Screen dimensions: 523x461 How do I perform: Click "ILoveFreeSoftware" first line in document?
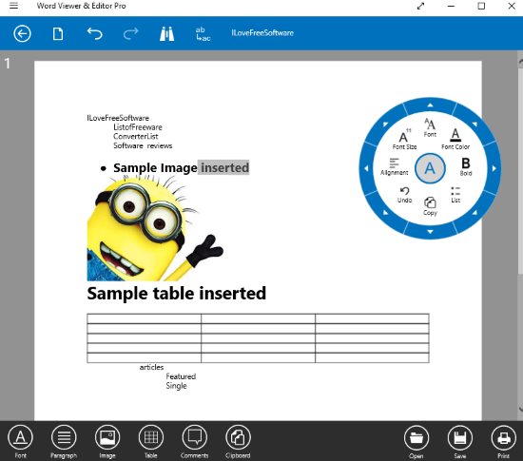click(118, 118)
